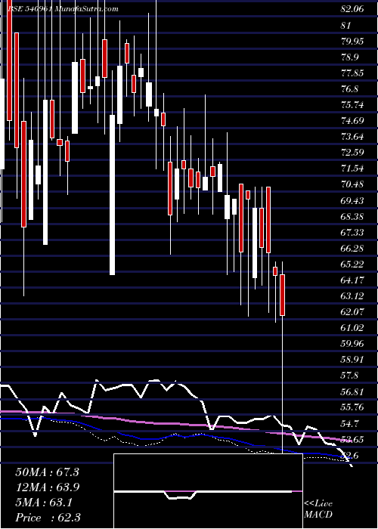Click the 66.28 price axis label
The image size is (378, 529).
(x=352, y=248)
